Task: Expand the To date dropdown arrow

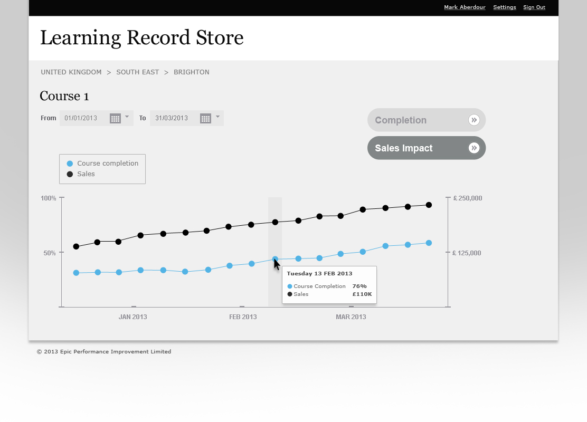Action: click(x=217, y=117)
